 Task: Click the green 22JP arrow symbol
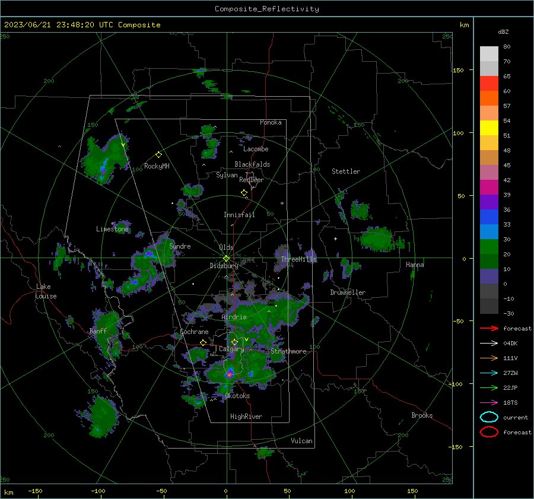pos(489,387)
